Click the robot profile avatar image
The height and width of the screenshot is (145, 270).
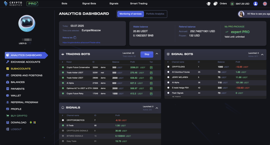(x=27, y=23)
